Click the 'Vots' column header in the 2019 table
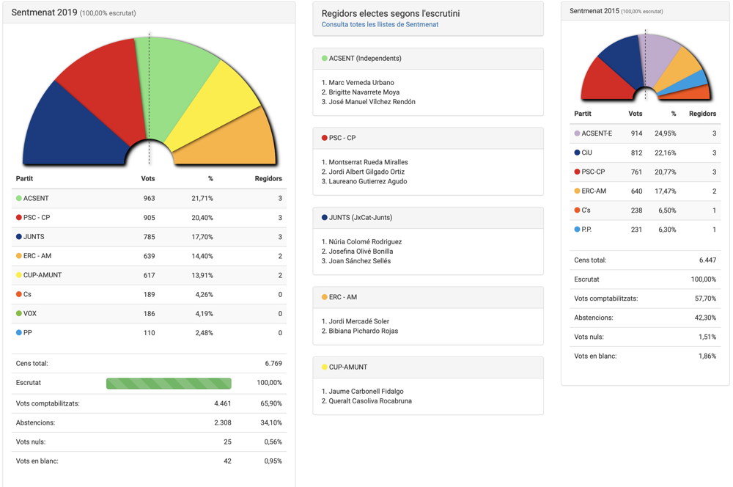 click(147, 178)
